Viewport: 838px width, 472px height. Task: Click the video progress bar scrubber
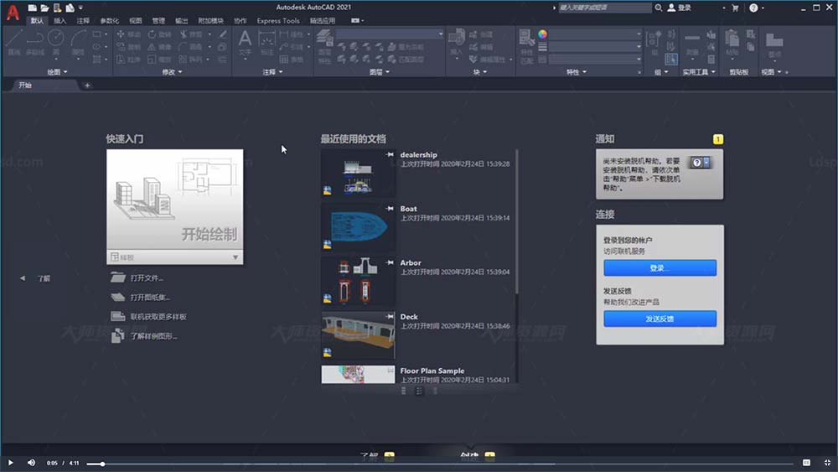tap(102, 464)
